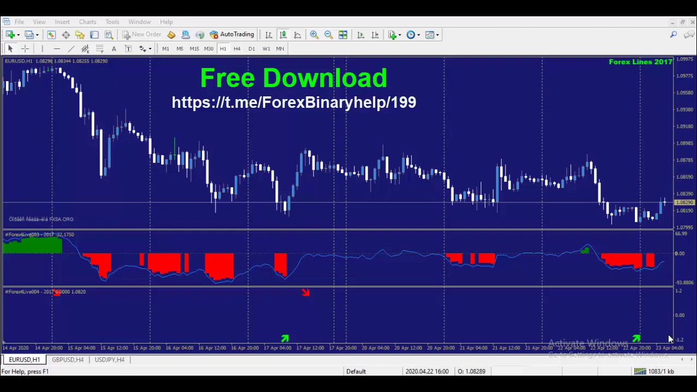Viewport: 697px width, 392px height.
Task: Open the File menu
Action: pyautogui.click(x=19, y=22)
